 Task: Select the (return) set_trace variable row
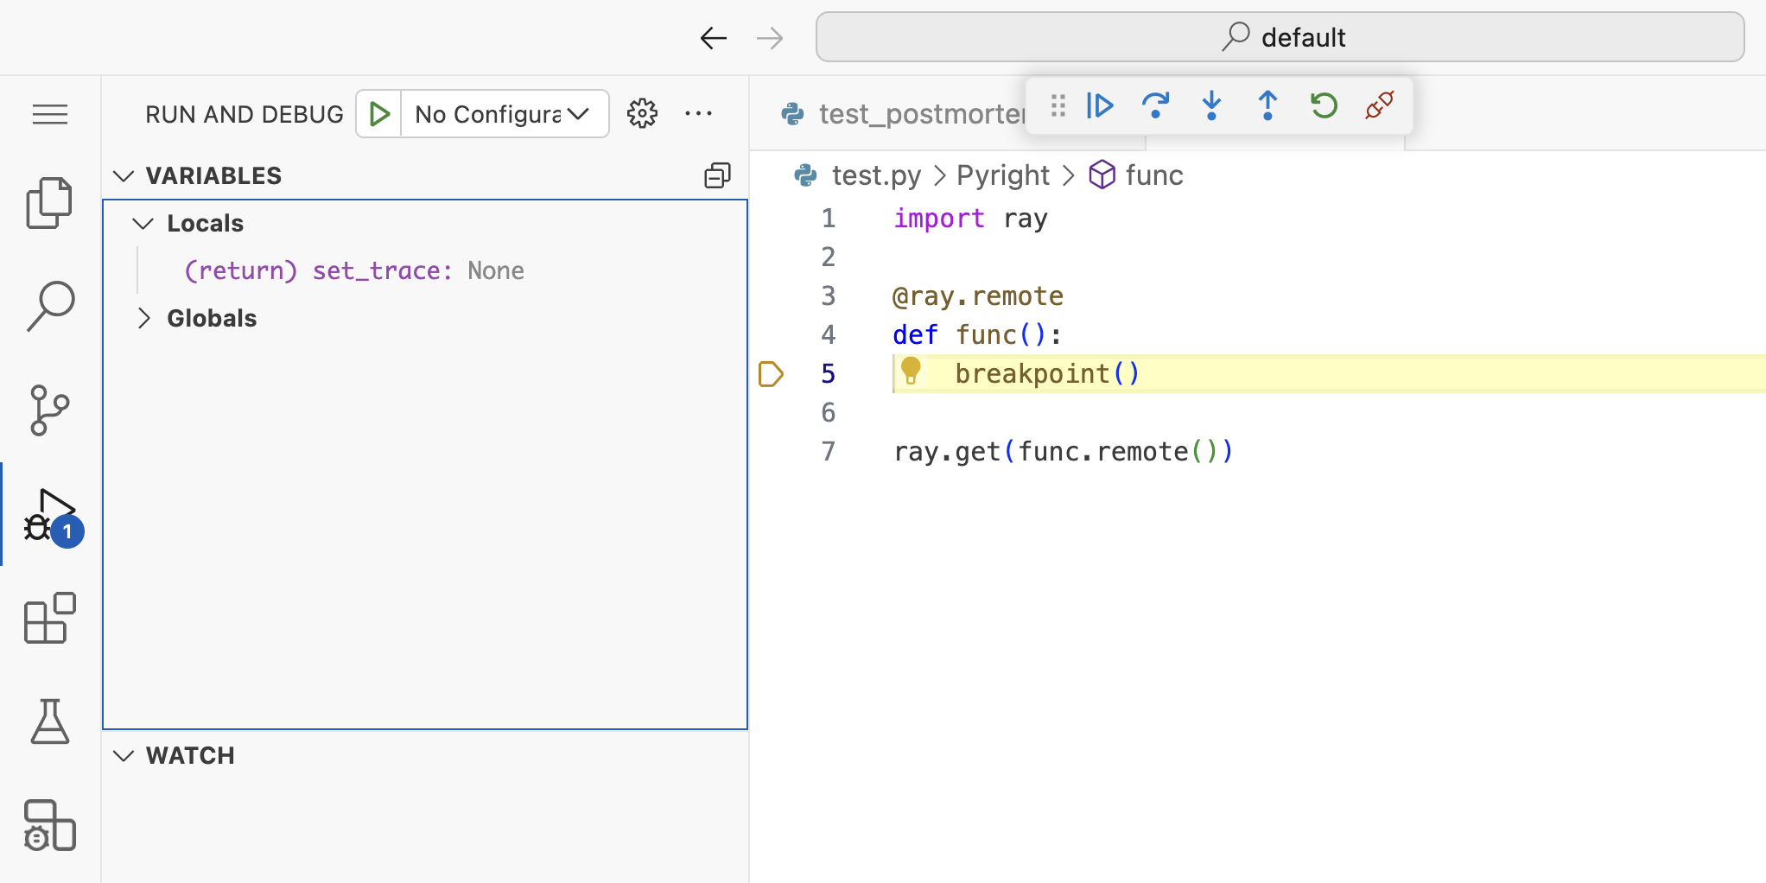point(425,271)
